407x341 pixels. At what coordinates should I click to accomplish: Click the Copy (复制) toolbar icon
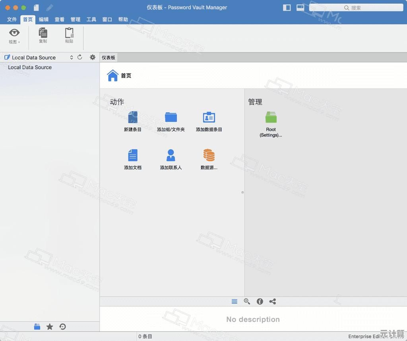click(x=43, y=33)
